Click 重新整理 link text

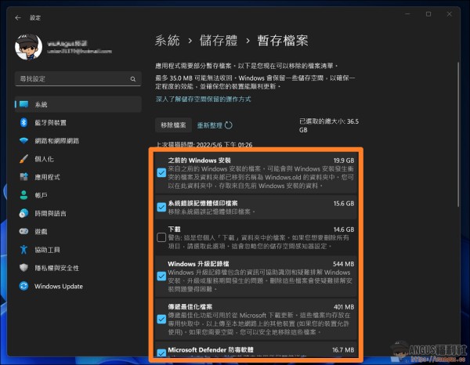click(209, 125)
